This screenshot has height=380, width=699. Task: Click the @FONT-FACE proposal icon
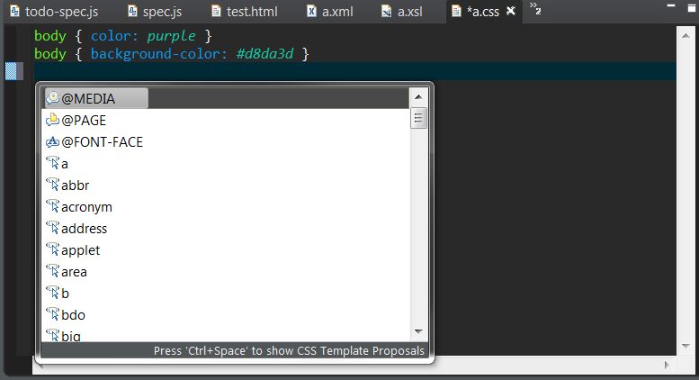coord(52,141)
